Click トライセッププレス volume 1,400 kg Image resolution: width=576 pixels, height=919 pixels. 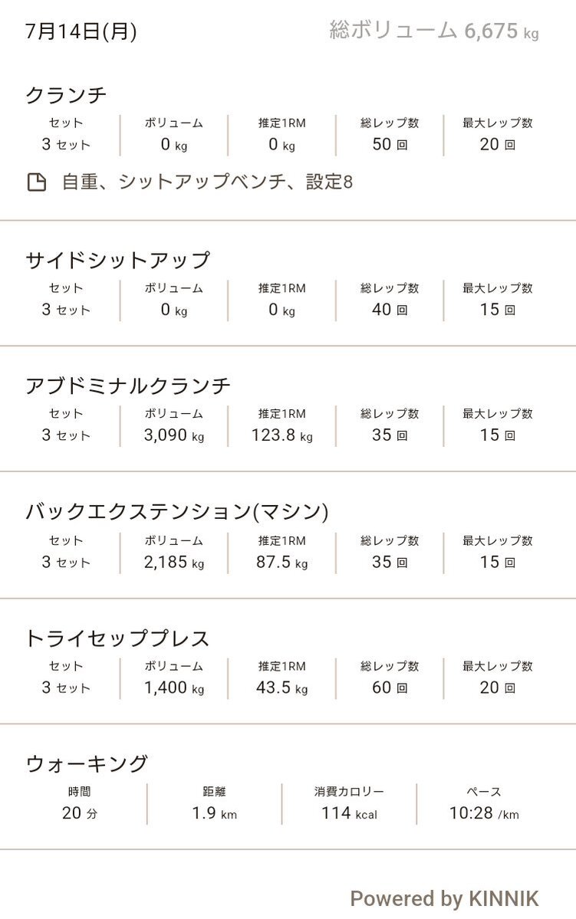point(174,688)
